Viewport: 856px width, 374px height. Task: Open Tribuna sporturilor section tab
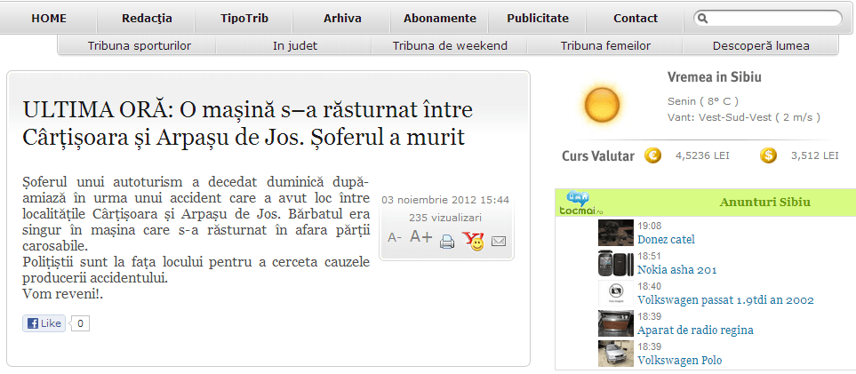click(x=140, y=45)
